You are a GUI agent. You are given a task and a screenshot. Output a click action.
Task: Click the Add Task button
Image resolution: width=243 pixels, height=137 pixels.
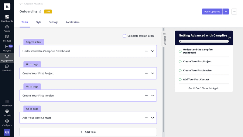coord(88,132)
